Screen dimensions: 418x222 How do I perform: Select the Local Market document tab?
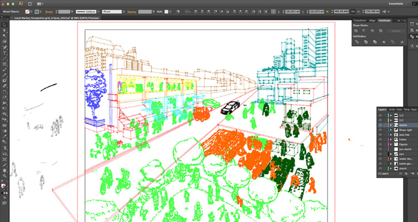56,18
